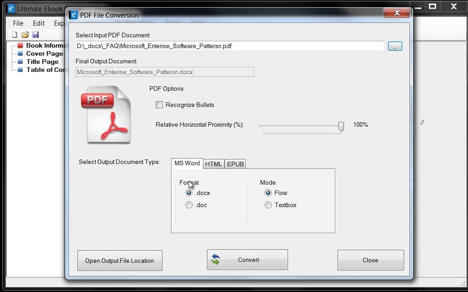Switch to the EPUB output tab
The image size is (468, 292).
(235, 164)
